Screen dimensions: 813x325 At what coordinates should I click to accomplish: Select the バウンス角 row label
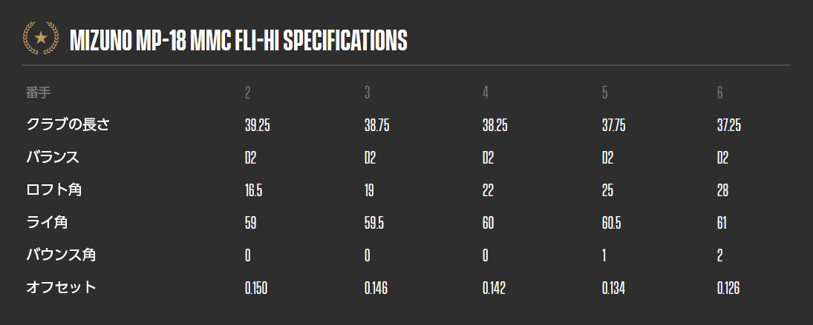click(61, 255)
